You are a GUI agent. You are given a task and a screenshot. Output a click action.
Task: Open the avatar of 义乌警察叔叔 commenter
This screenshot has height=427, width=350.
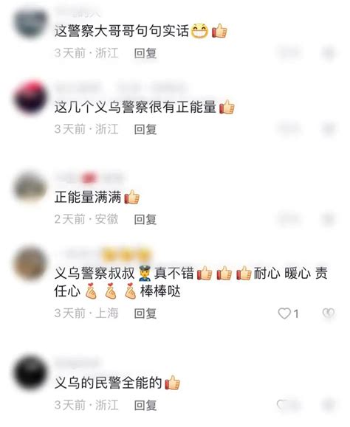click(x=30, y=263)
